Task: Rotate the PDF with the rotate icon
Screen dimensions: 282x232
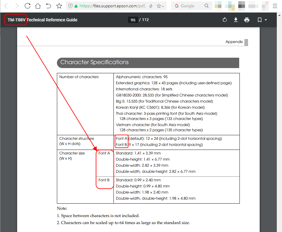Action: [x=225, y=20]
